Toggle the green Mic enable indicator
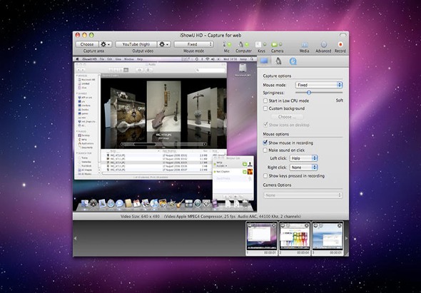 (x=229, y=44)
